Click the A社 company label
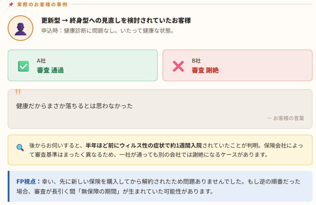This screenshot has height=205, width=316. 41,61
